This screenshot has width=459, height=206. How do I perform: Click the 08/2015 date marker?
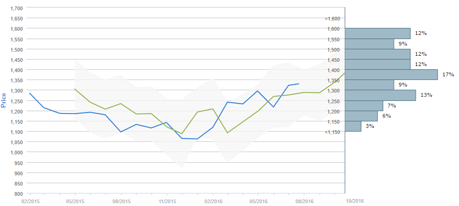tap(121, 201)
